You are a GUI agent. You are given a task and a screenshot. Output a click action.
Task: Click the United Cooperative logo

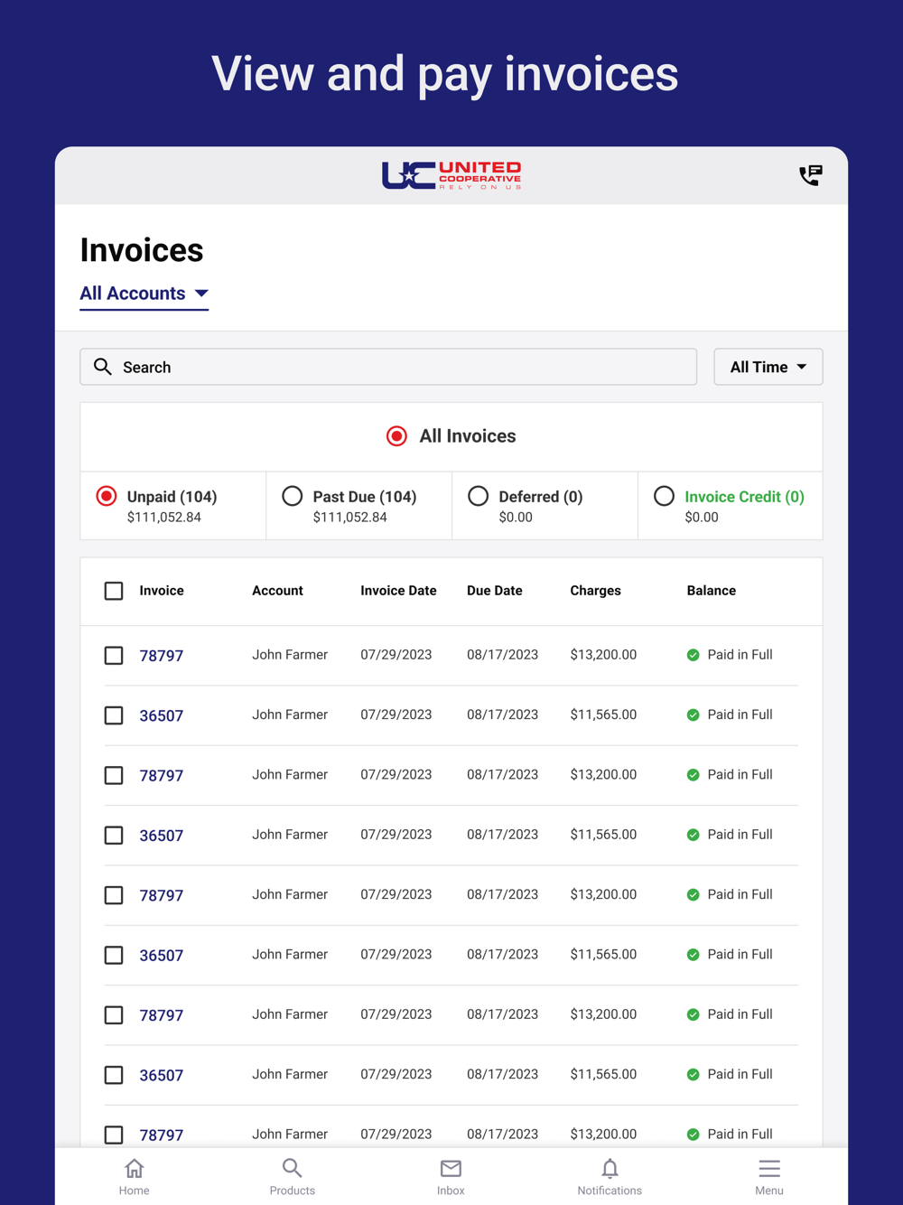tap(451, 175)
